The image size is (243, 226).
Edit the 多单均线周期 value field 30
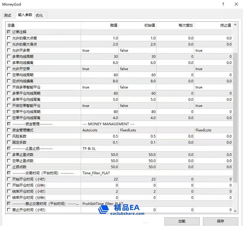(x=99, y=56)
